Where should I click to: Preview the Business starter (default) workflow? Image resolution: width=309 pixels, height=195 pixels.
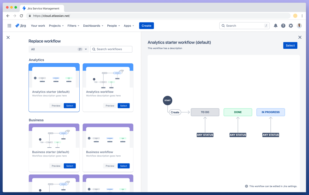(x=56, y=166)
